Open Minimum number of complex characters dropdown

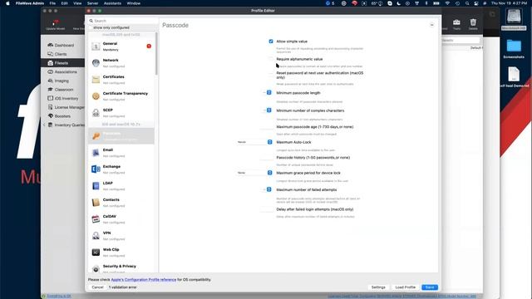268,110
